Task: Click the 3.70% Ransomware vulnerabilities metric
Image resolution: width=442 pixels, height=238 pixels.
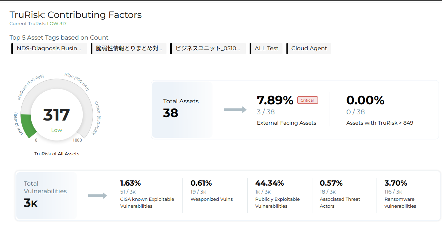Action: coord(396,183)
